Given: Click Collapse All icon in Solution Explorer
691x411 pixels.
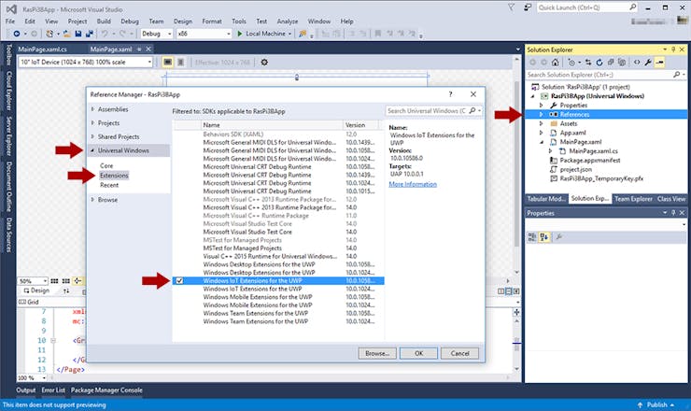Looking at the screenshot, I should point(611,63).
